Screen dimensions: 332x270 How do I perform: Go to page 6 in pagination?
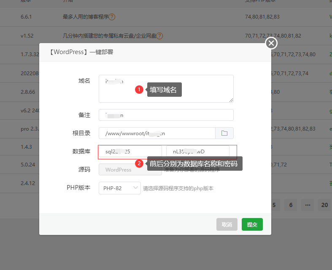coord(291,205)
